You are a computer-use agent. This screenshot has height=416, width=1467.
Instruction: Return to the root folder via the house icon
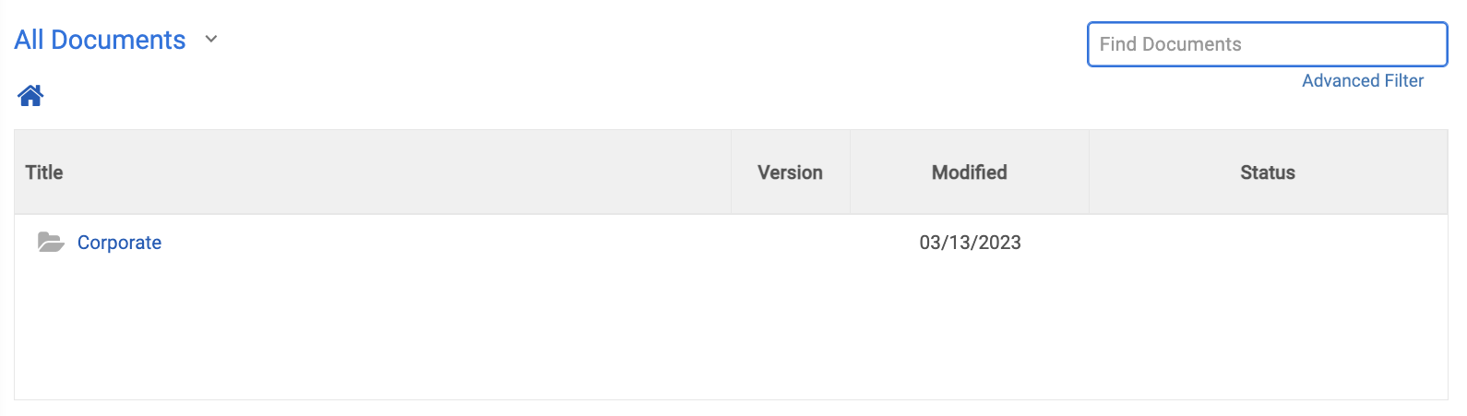(x=30, y=96)
